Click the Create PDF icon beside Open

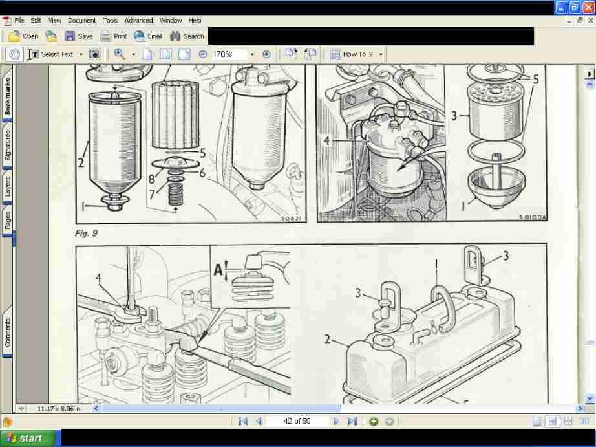[x=51, y=36]
